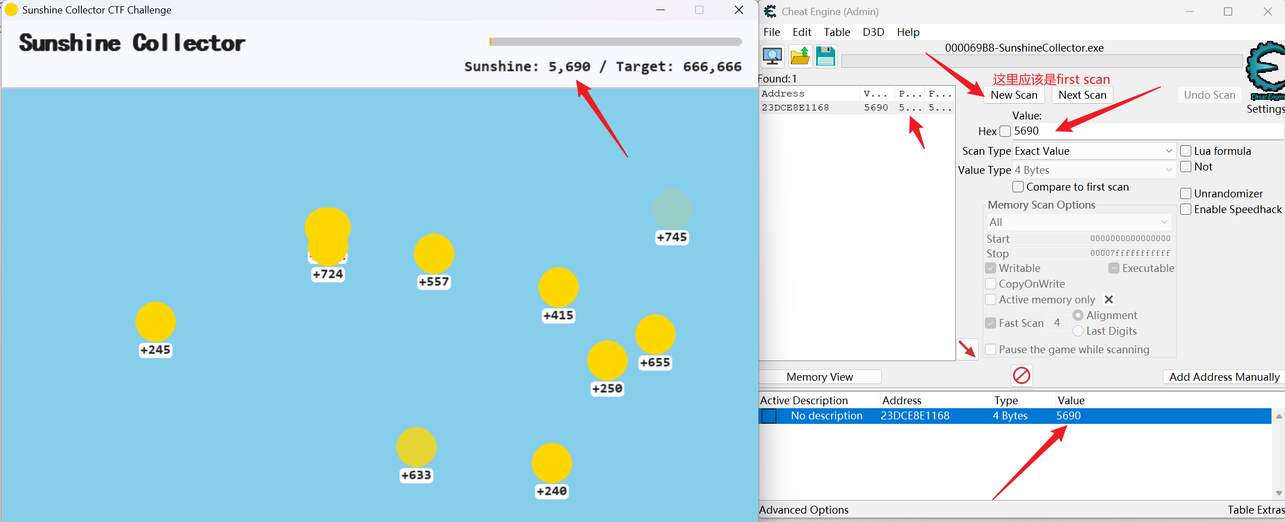Click the Memory View button
The image size is (1285, 522).
[819, 377]
